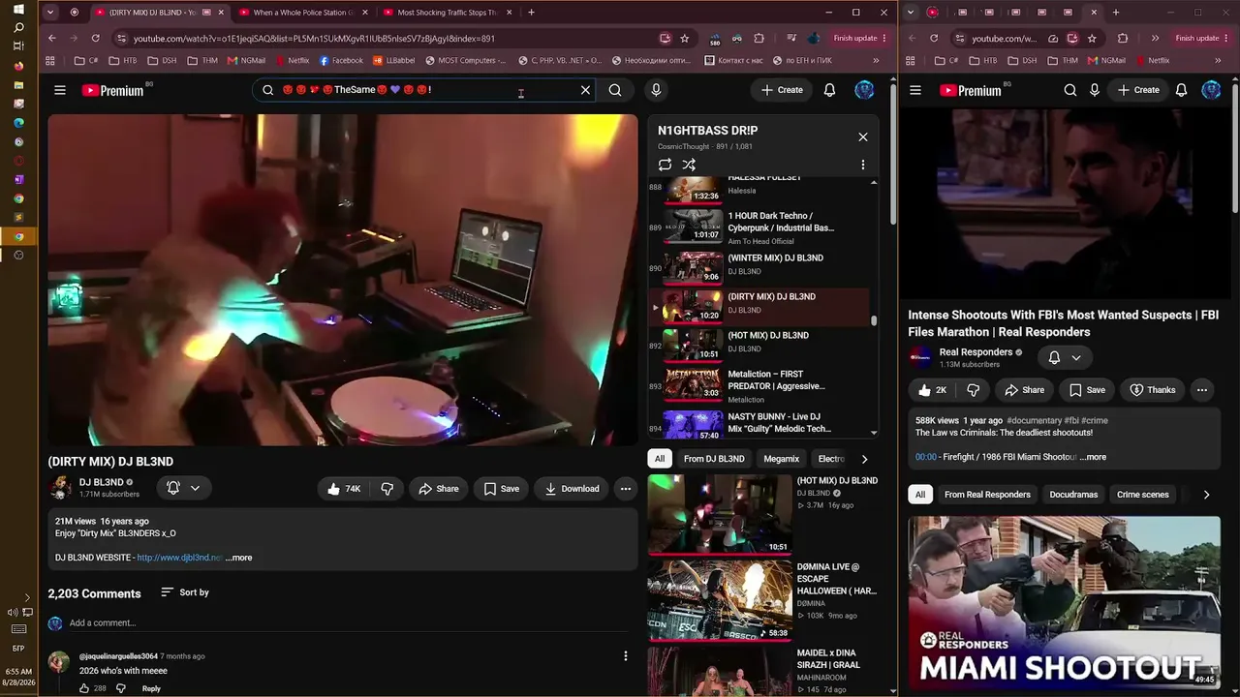Click search magnifier in right YouTube window
This screenshot has height=697, width=1240.
point(1070,90)
